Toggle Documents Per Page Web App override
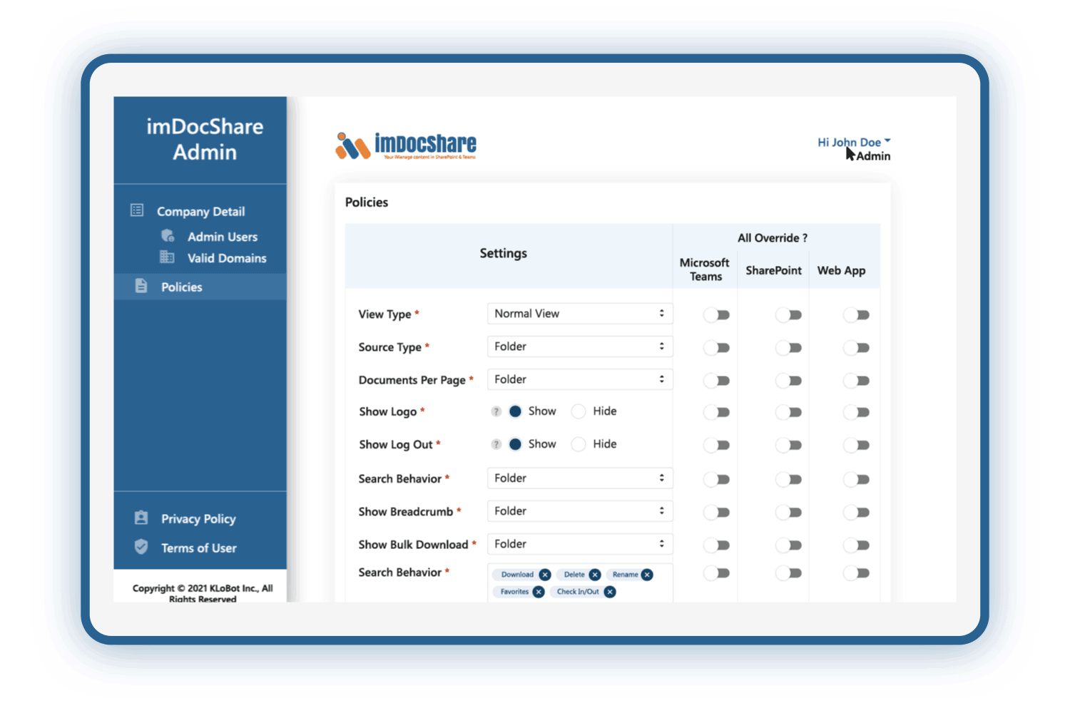Viewport: 1070px width, 713px height. point(856,380)
